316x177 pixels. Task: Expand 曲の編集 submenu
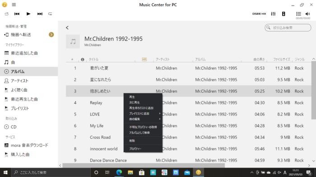coord(143,119)
